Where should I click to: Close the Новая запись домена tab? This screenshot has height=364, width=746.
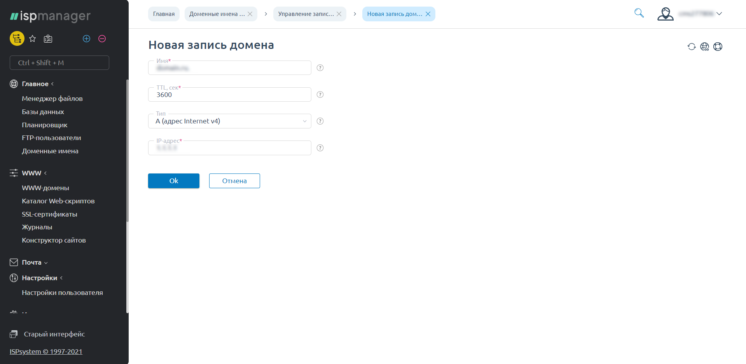pos(428,14)
